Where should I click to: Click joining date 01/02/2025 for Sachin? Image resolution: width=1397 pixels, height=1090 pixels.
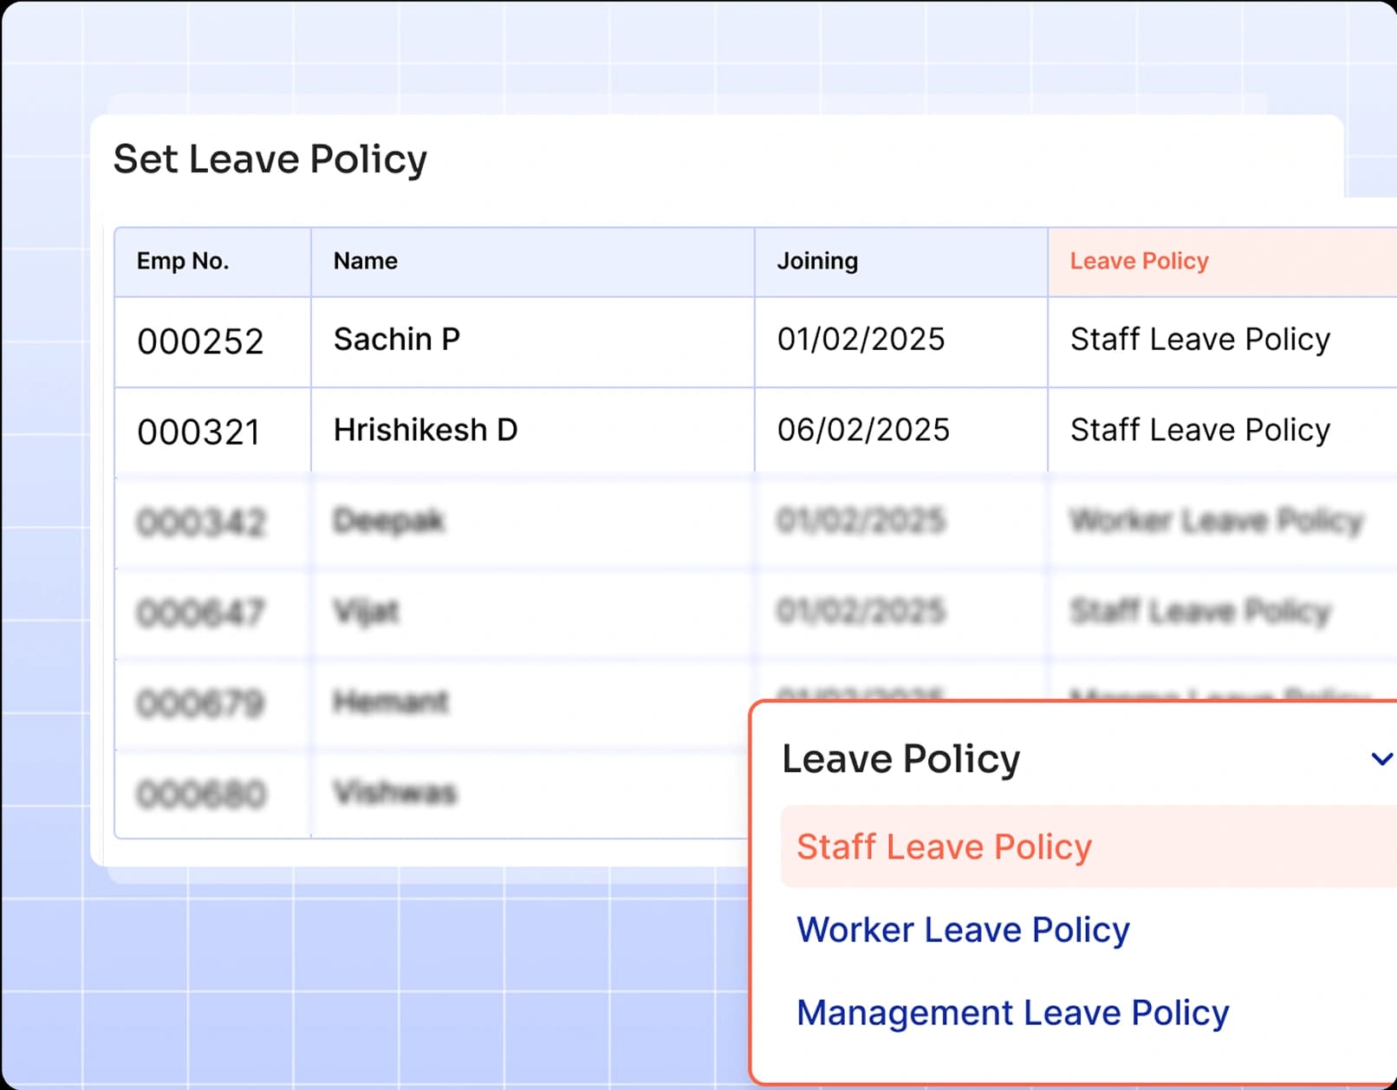point(861,340)
